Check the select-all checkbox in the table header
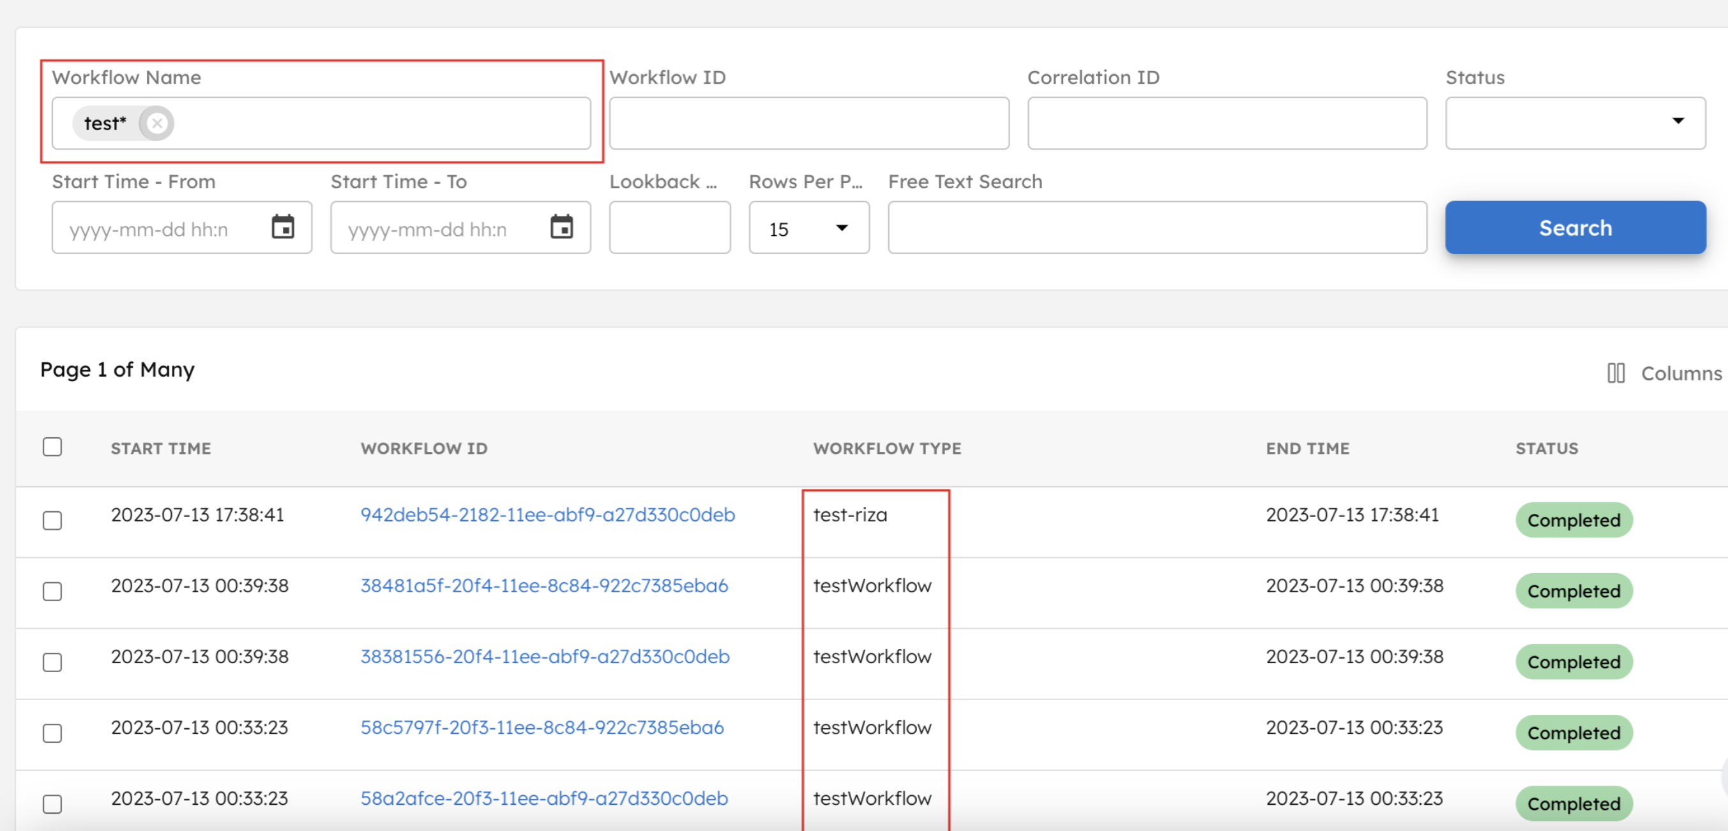Screen dimensions: 1728x831 pos(52,446)
